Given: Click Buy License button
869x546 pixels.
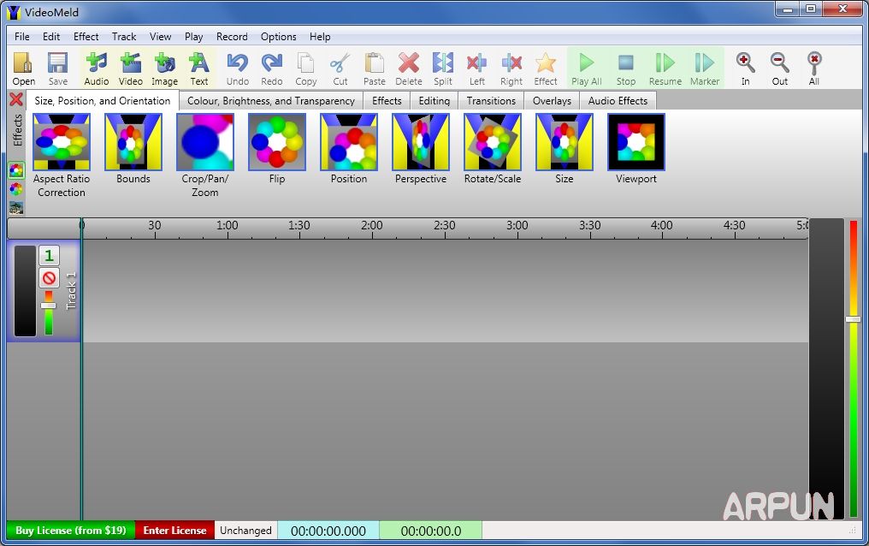Looking at the screenshot, I should [x=70, y=531].
